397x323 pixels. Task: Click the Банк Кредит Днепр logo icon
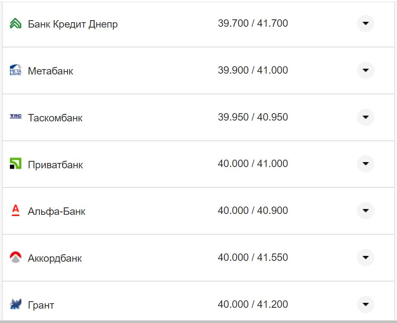pos(15,23)
